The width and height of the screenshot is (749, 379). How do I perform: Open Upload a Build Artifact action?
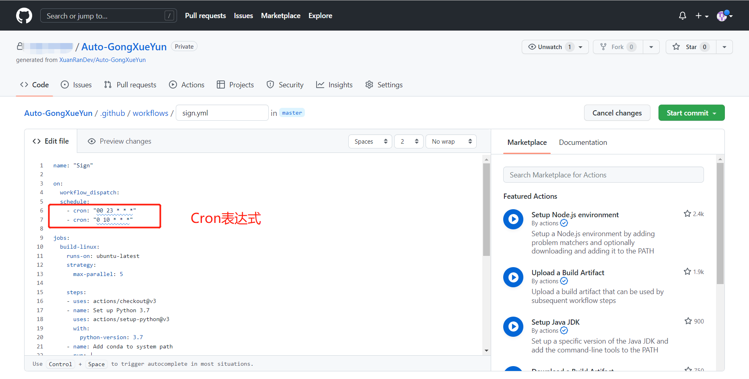click(x=568, y=273)
